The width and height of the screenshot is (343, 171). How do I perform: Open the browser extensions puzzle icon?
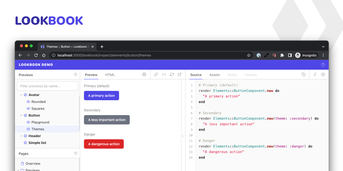[282, 55]
